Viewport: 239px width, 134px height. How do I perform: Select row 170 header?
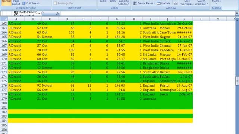click(4, 59)
